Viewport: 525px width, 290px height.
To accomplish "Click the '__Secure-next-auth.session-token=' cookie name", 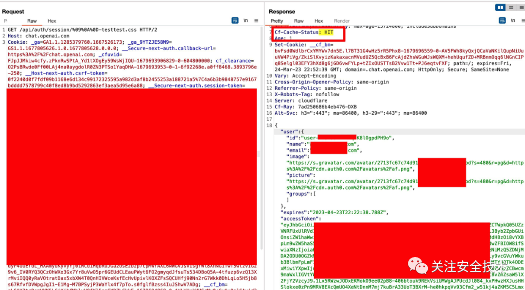I will [x=197, y=85].
